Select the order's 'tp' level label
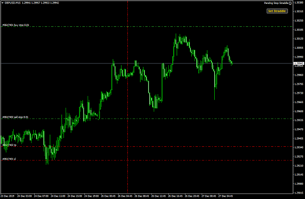 (x=9, y=145)
